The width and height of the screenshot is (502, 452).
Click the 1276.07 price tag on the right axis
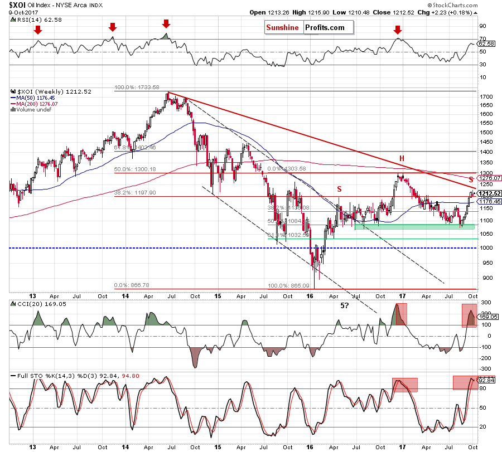490,178
